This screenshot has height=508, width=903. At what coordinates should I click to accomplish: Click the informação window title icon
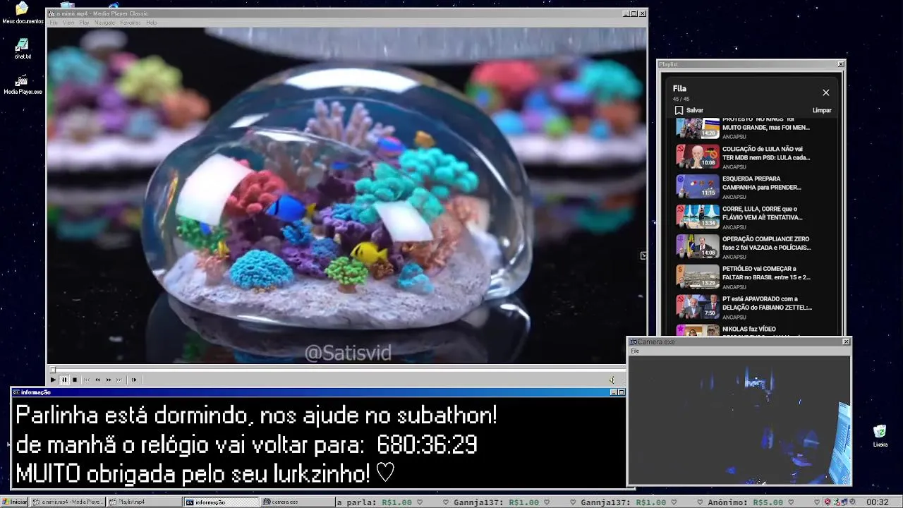click(16, 392)
